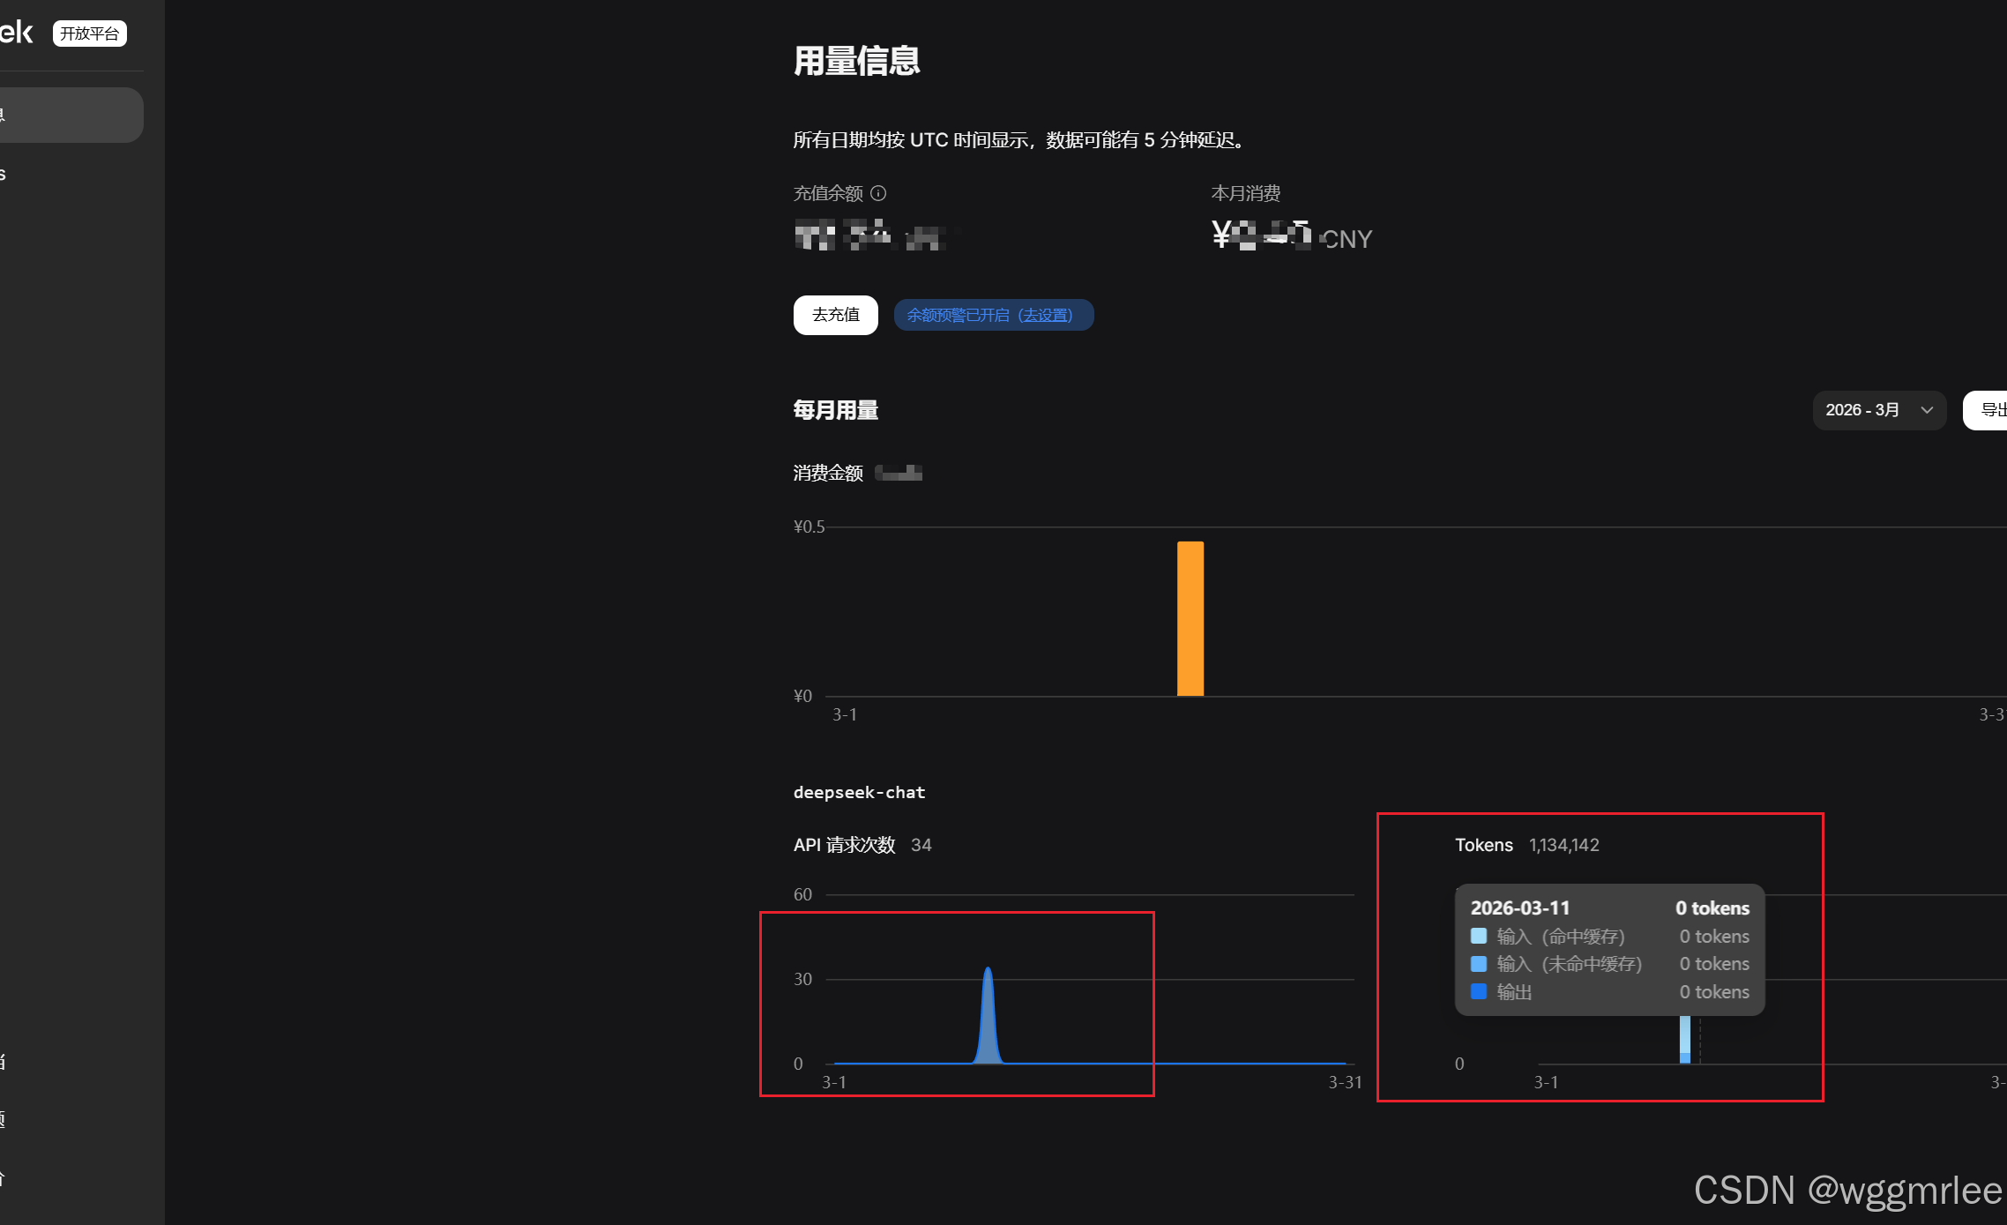Open the 2026 - 3月 month dropdown
The image size is (2007, 1225).
tap(1878, 410)
